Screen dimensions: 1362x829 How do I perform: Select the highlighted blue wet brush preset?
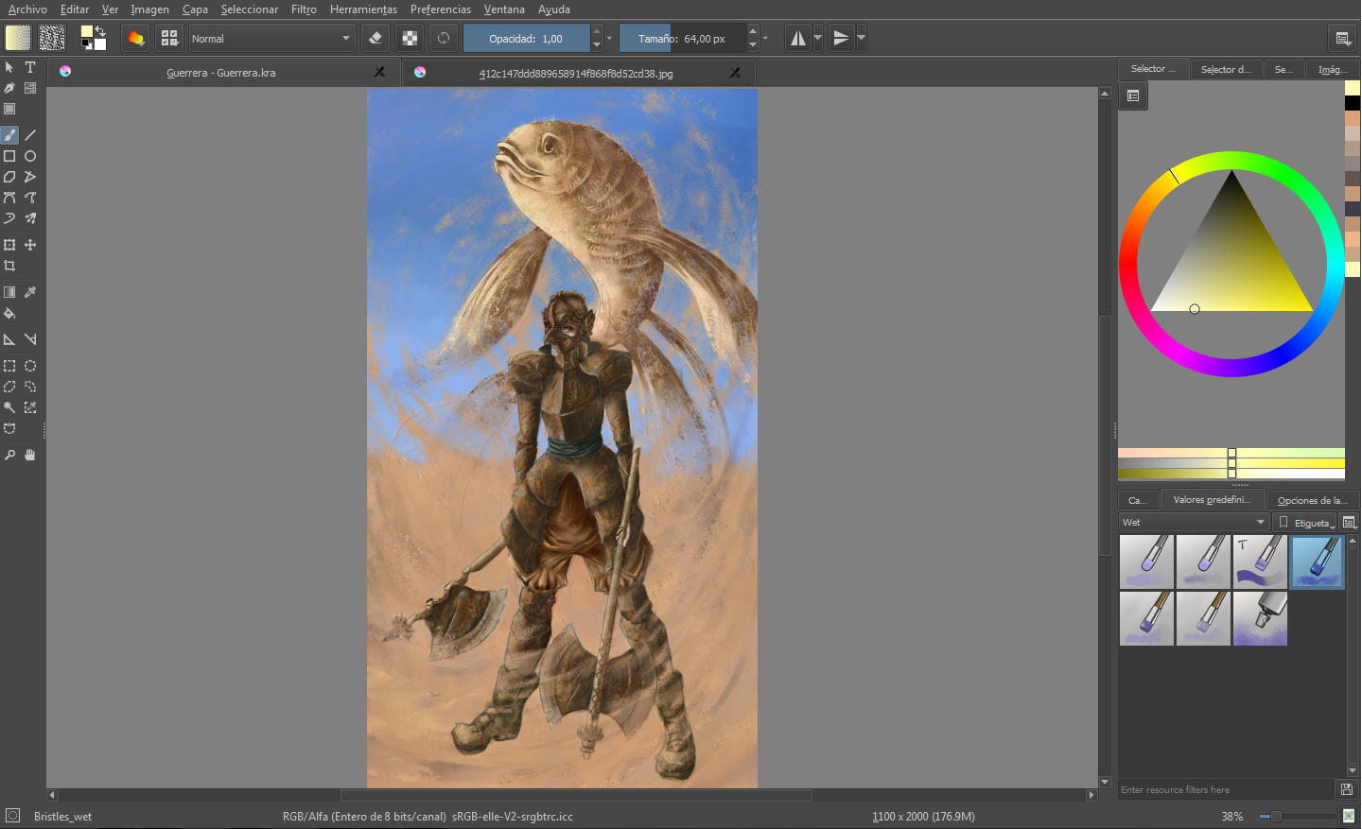tap(1317, 561)
